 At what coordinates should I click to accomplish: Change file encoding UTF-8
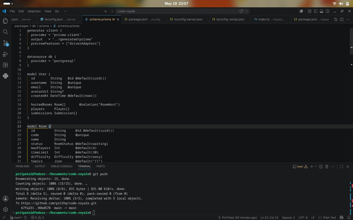(x=303, y=217)
